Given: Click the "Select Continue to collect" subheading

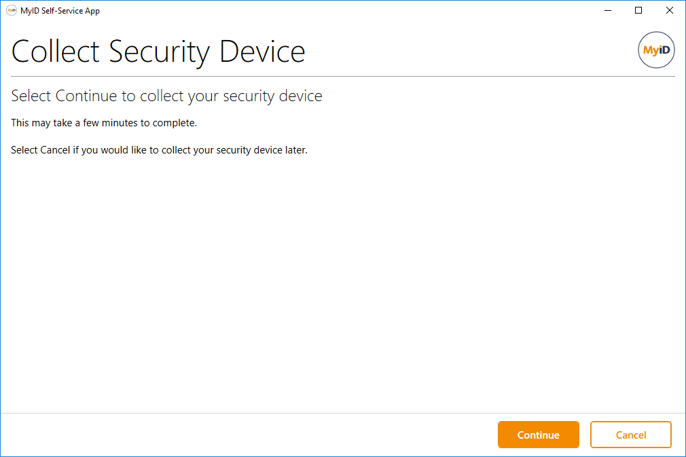Looking at the screenshot, I should [166, 96].
